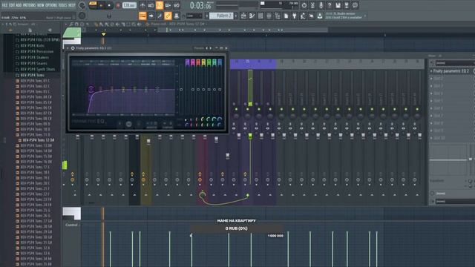Open the EQ 'Presets' selector
This screenshot has height=267, width=475.
[199, 48]
